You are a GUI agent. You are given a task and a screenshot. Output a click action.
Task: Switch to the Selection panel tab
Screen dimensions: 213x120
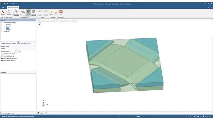point(8,43)
